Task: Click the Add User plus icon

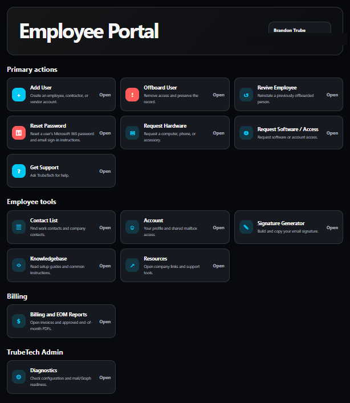Action: point(19,95)
